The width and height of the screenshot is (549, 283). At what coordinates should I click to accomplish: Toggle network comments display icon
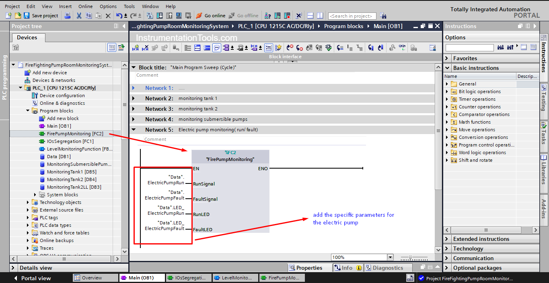[x=217, y=48]
